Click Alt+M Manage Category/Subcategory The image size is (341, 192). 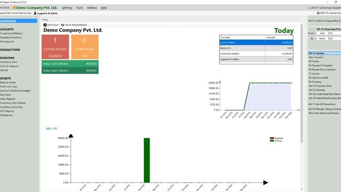pos(324,109)
